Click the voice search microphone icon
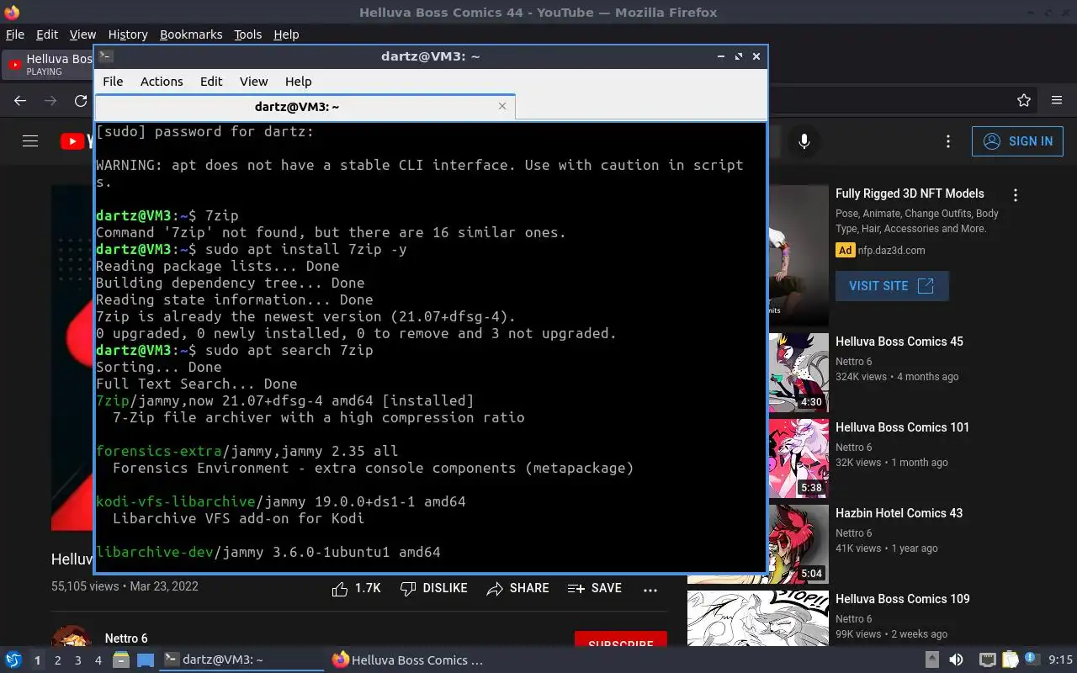 [x=804, y=141]
